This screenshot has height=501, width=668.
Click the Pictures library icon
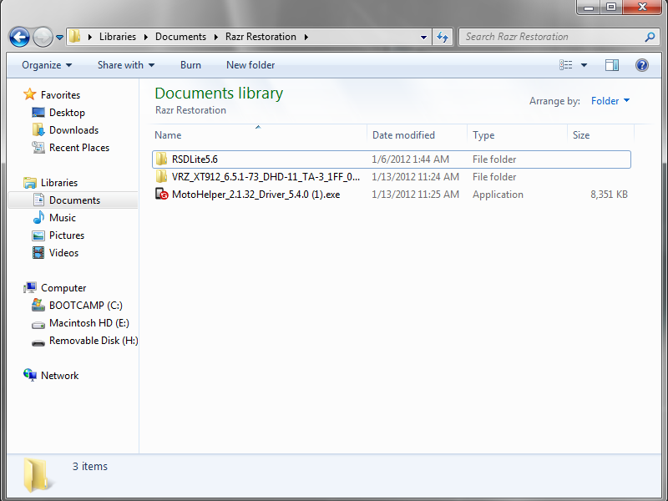(38, 235)
